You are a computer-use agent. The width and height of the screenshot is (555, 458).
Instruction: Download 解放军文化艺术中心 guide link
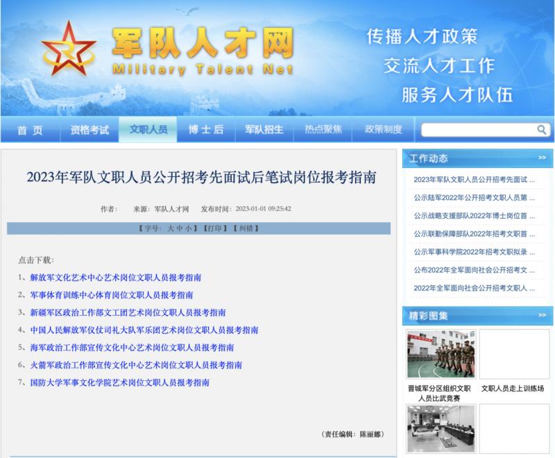(116, 278)
